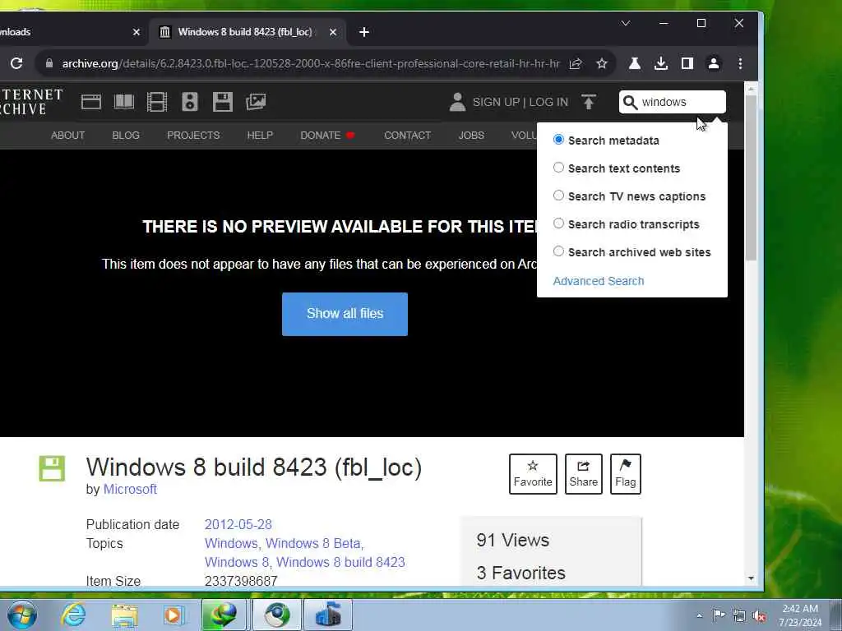Image resolution: width=842 pixels, height=631 pixels.
Task: Open the HELP menu item
Action: [x=260, y=136]
